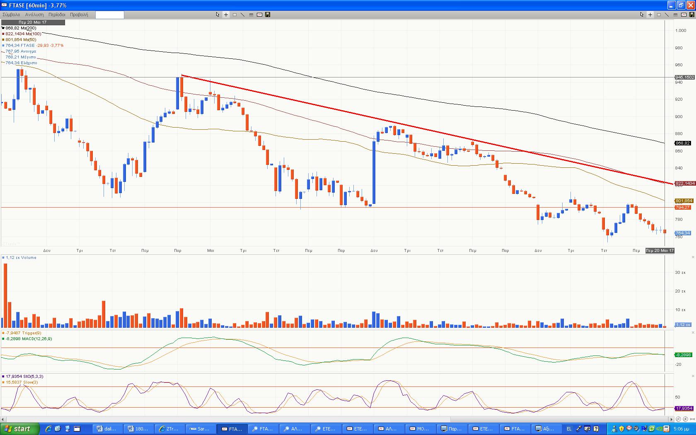Click the zoom-out magnifier below the chart
The height and width of the screenshot is (435, 696).
[679, 419]
